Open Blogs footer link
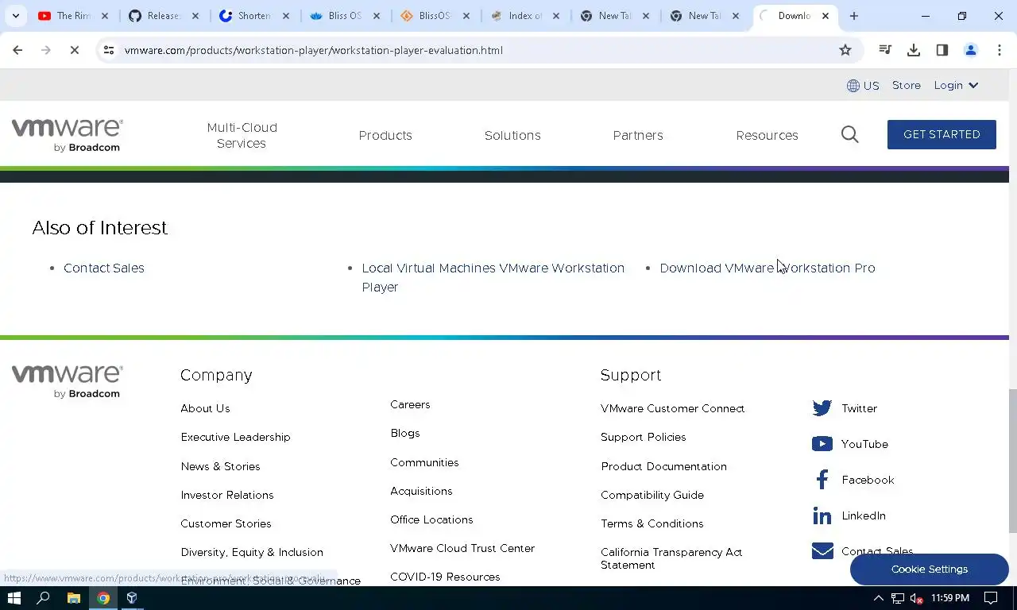Screen dimensions: 1017x610 point(405,433)
